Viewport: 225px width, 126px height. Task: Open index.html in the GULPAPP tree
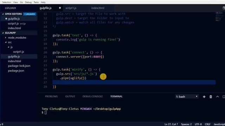[x=14, y=61]
